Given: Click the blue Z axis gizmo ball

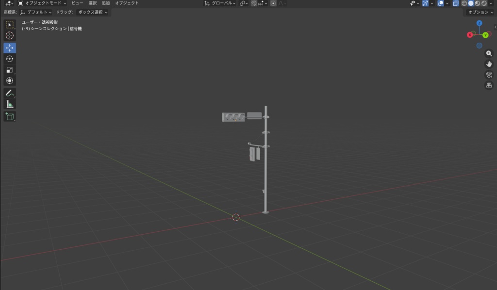Looking at the screenshot, I should (x=479, y=23).
